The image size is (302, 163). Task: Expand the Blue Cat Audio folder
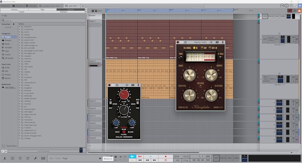19,48
